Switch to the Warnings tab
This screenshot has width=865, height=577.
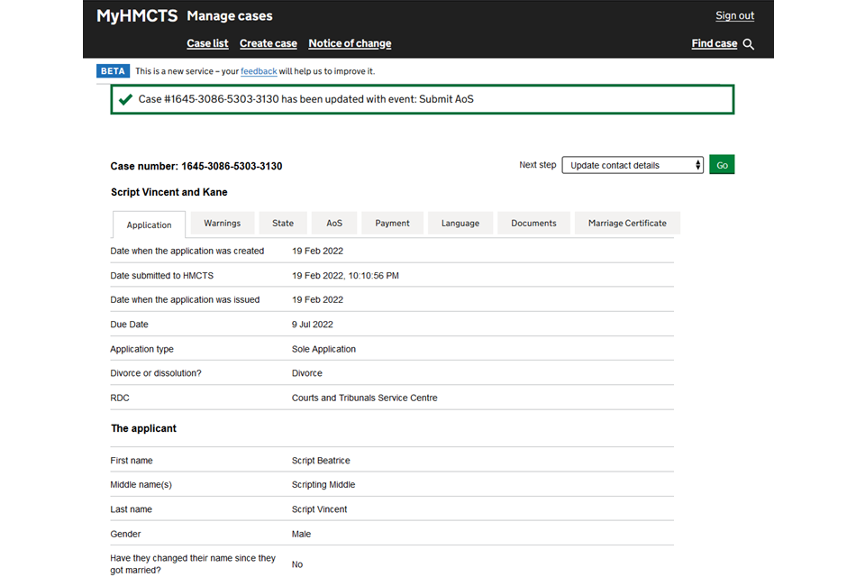click(222, 224)
